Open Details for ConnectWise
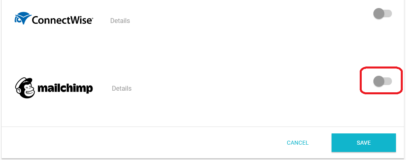Viewport: 406px width, 160px height. click(x=120, y=21)
